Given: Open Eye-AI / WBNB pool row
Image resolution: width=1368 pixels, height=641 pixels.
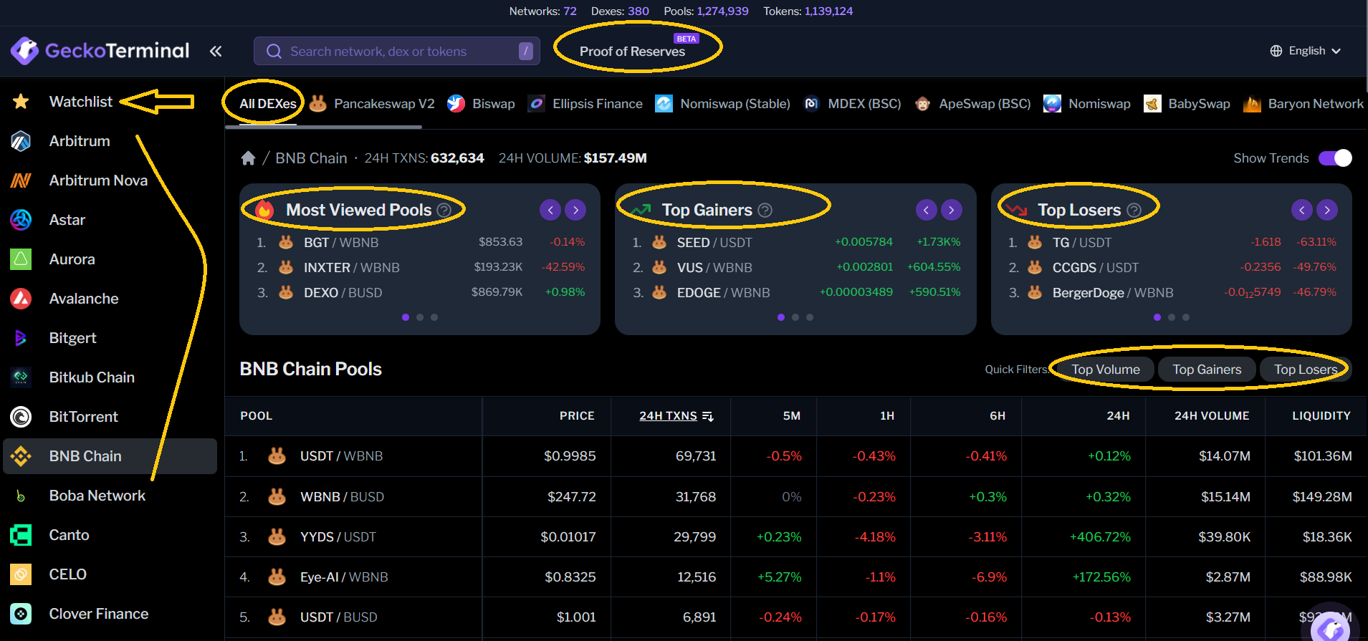Looking at the screenshot, I should point(795,577).
